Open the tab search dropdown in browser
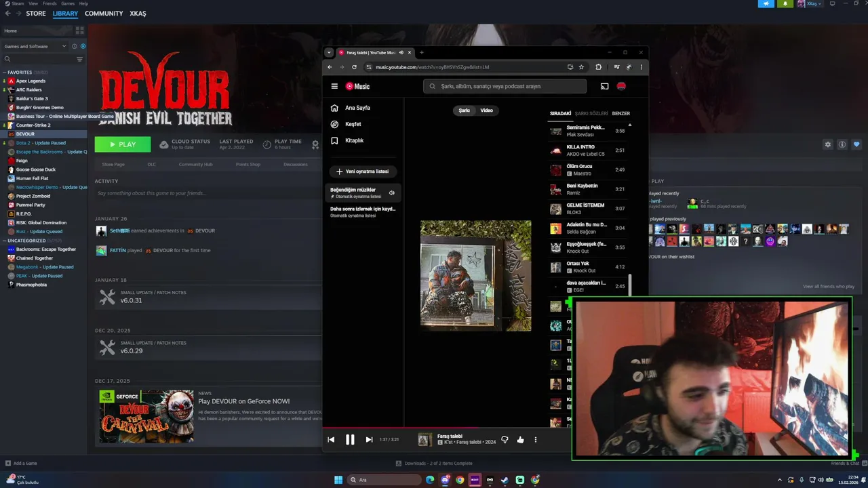 tap(329, 52)
